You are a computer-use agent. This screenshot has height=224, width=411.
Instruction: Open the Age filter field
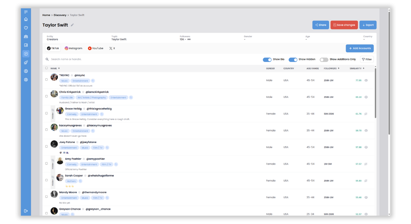pos(308,38)
